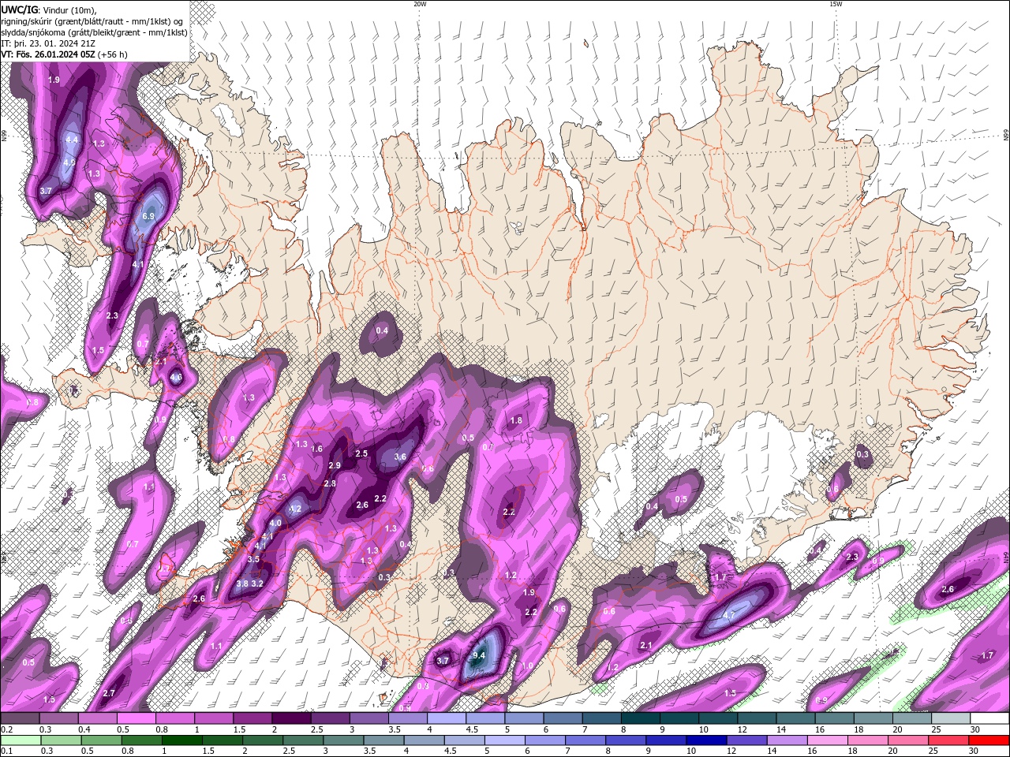
Task: Pick the white swatch above label 30
Action: pos(989,718)
